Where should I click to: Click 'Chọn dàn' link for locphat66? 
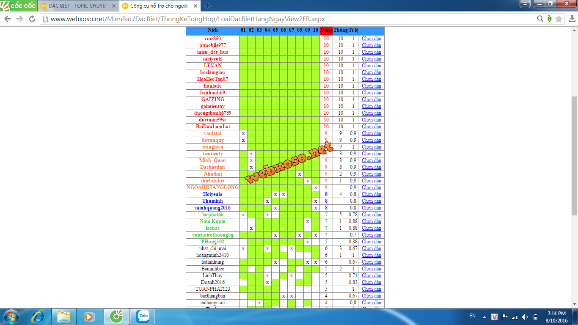pos(371,215)
